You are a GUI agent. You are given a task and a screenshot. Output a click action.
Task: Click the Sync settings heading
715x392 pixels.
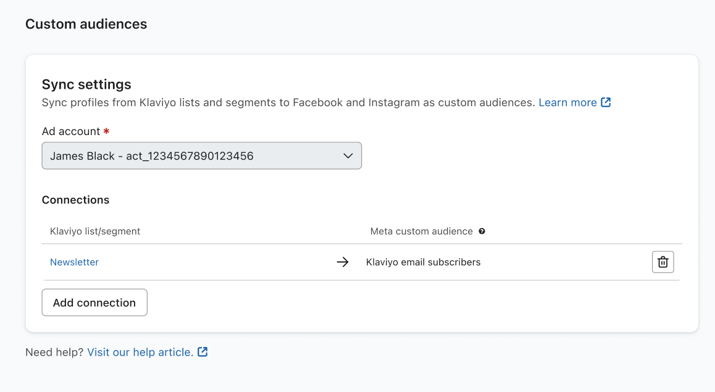pyautogui.click(x=86, y=84)
